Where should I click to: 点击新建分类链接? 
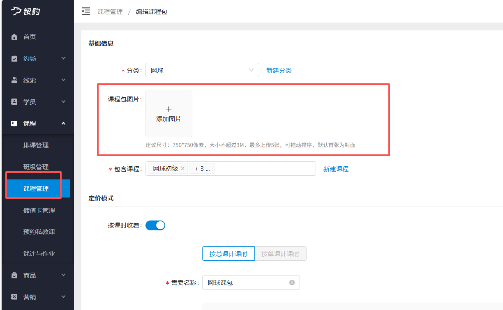coord(279,70)
